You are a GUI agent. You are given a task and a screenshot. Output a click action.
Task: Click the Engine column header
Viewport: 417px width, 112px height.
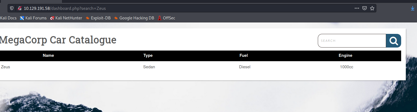click(345, 55)
